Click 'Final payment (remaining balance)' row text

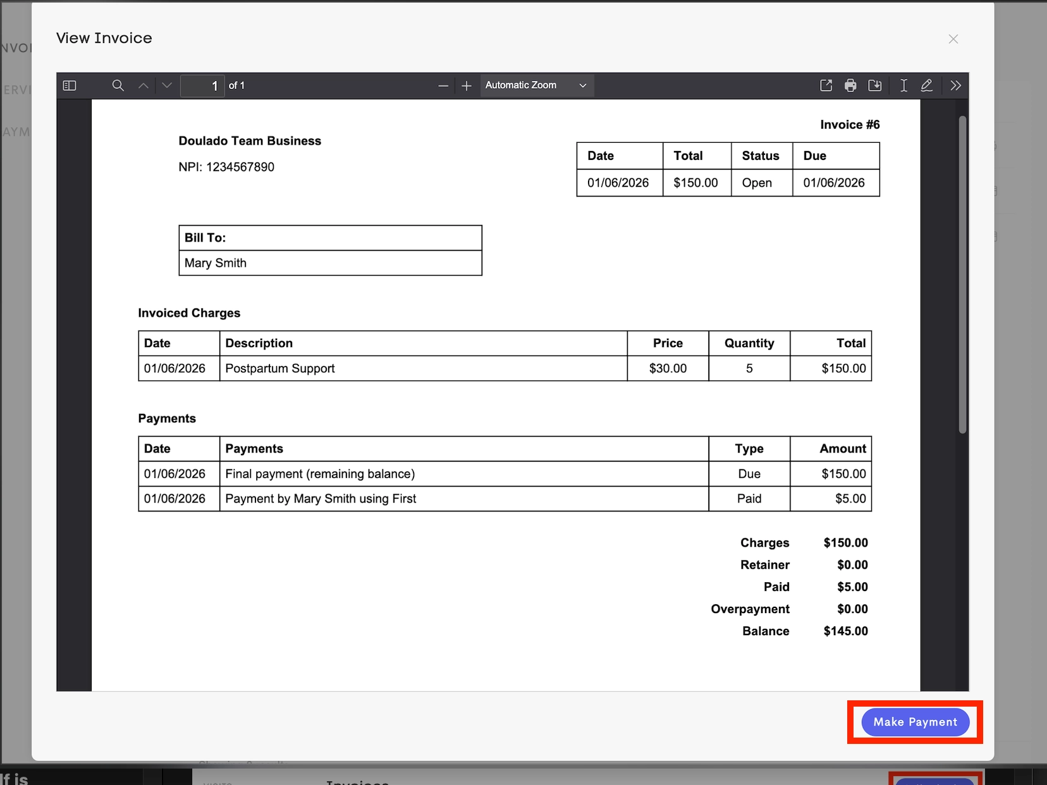320,474
